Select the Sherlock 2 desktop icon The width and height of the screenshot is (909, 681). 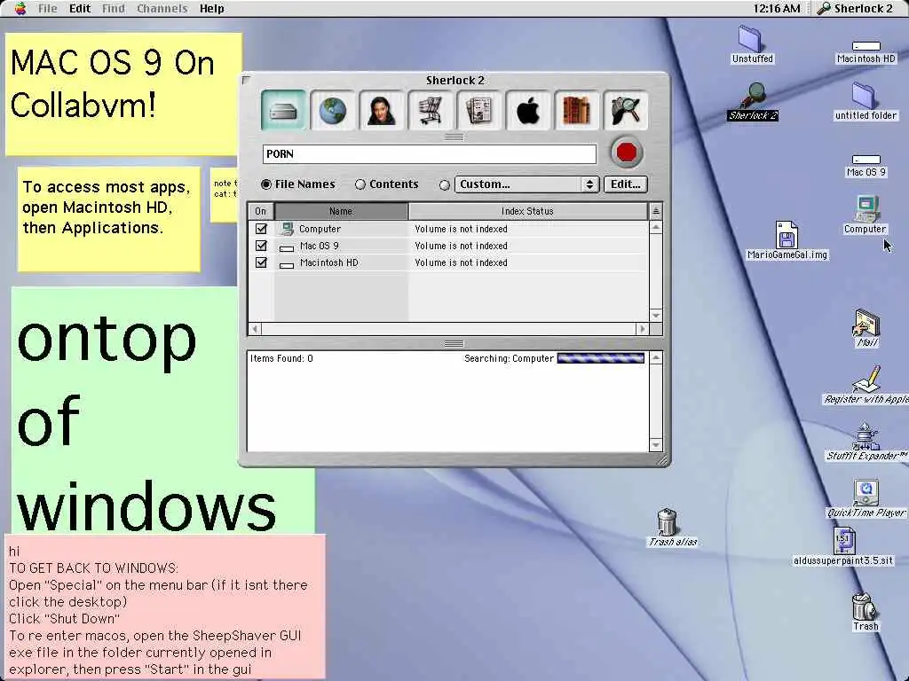(753, 102)
